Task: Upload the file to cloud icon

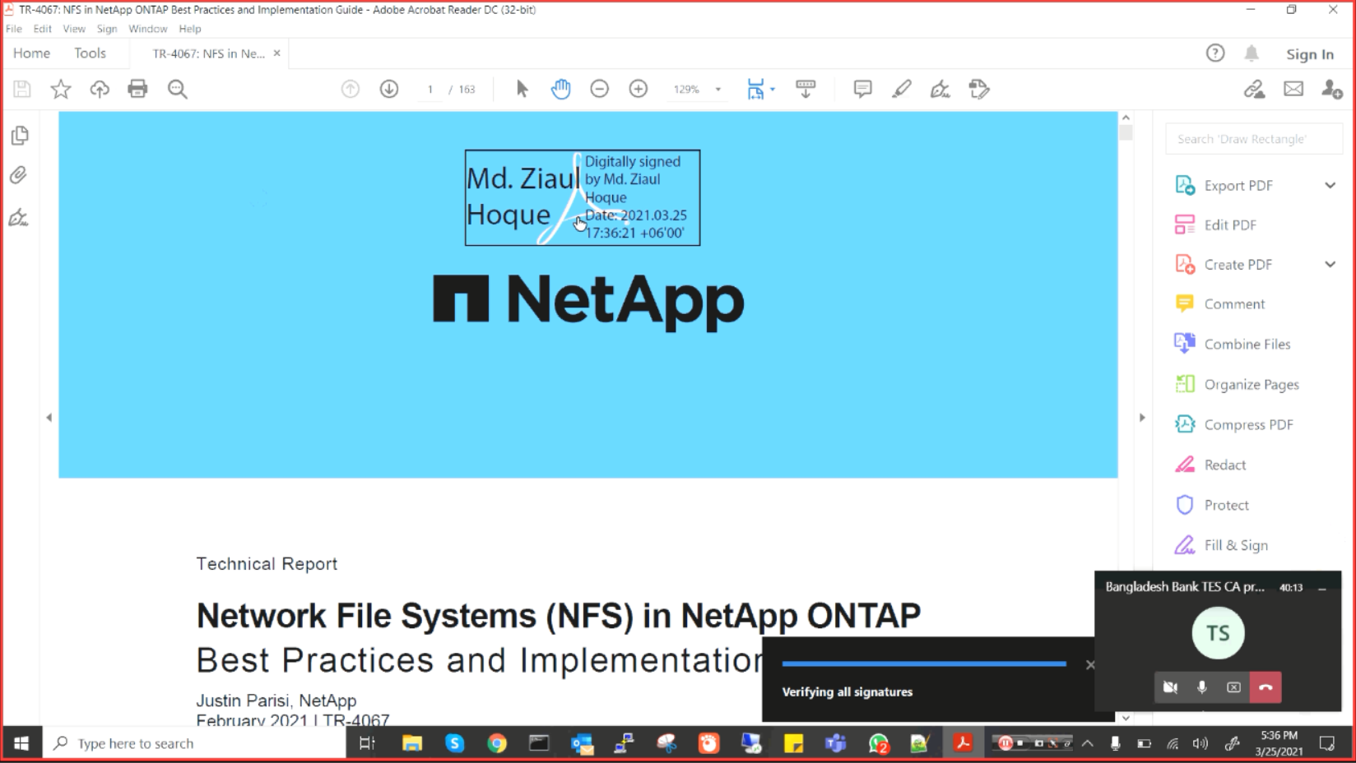Action: (100, 89)
